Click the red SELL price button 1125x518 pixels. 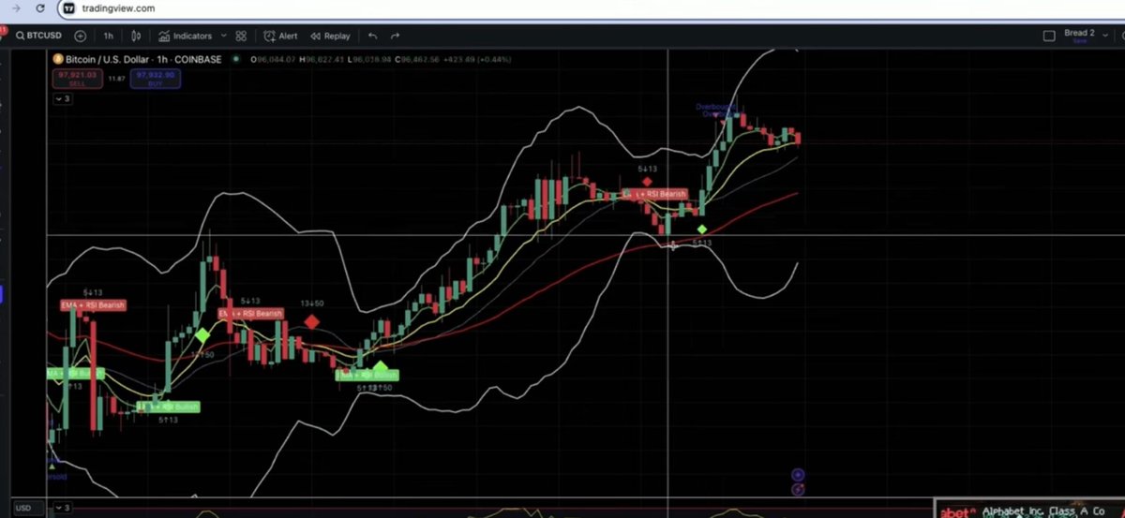point(77,78)
